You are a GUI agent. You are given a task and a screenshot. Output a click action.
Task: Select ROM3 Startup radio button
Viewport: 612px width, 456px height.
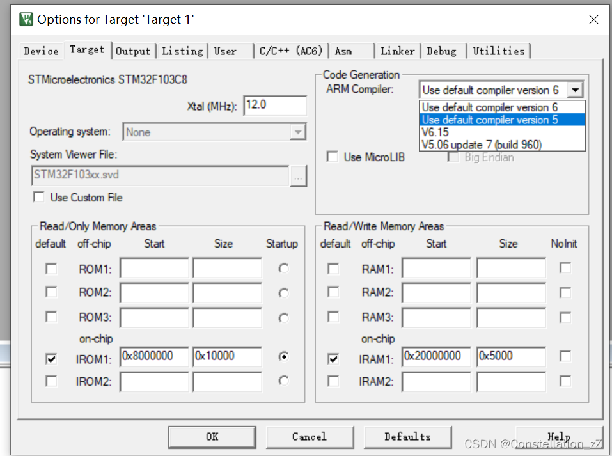pyautogui.click(x=284, y=318)
